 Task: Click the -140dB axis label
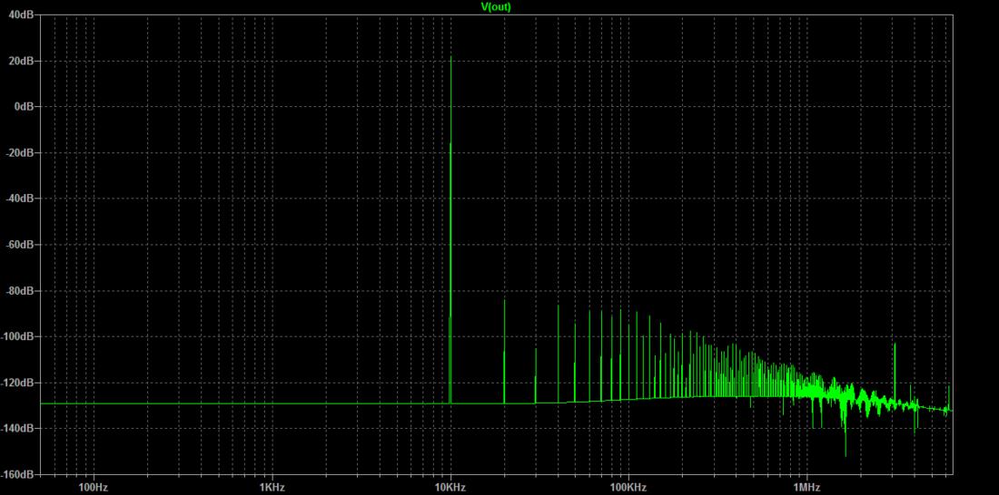[x=18, y=429]
